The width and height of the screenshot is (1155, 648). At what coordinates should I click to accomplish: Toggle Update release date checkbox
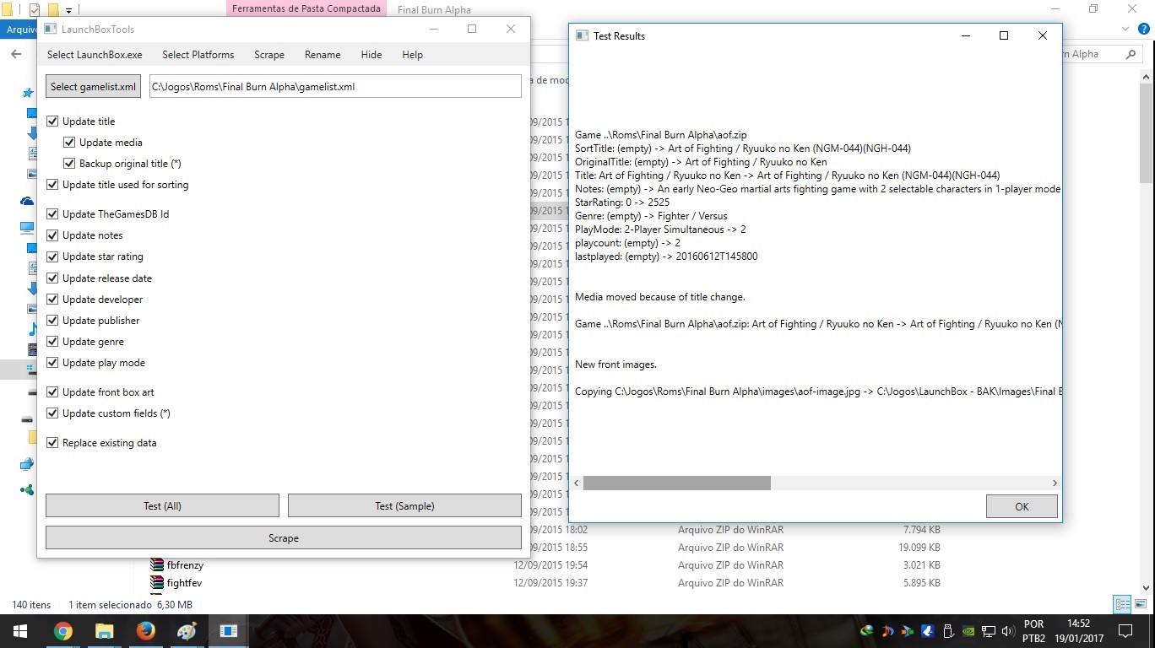click(53, 278)
